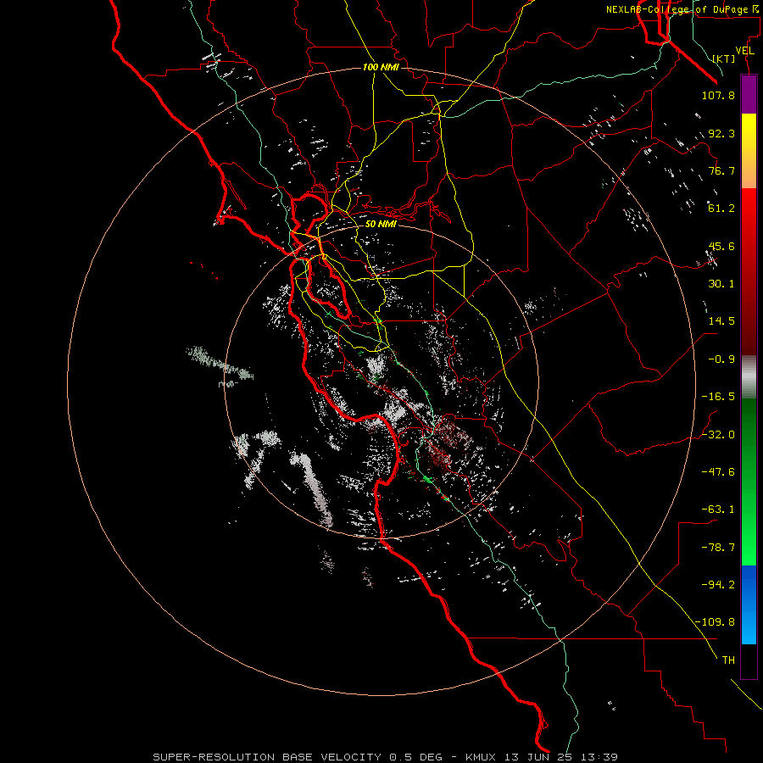Click the NEXLAB-College of DuPage credit text
This screenshot has width=763, height=763.
point(682,9)
